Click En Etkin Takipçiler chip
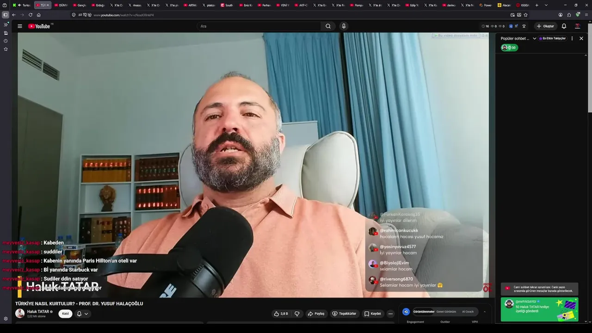Viewport: 592px width, 333px height. (x=553, y=38)
